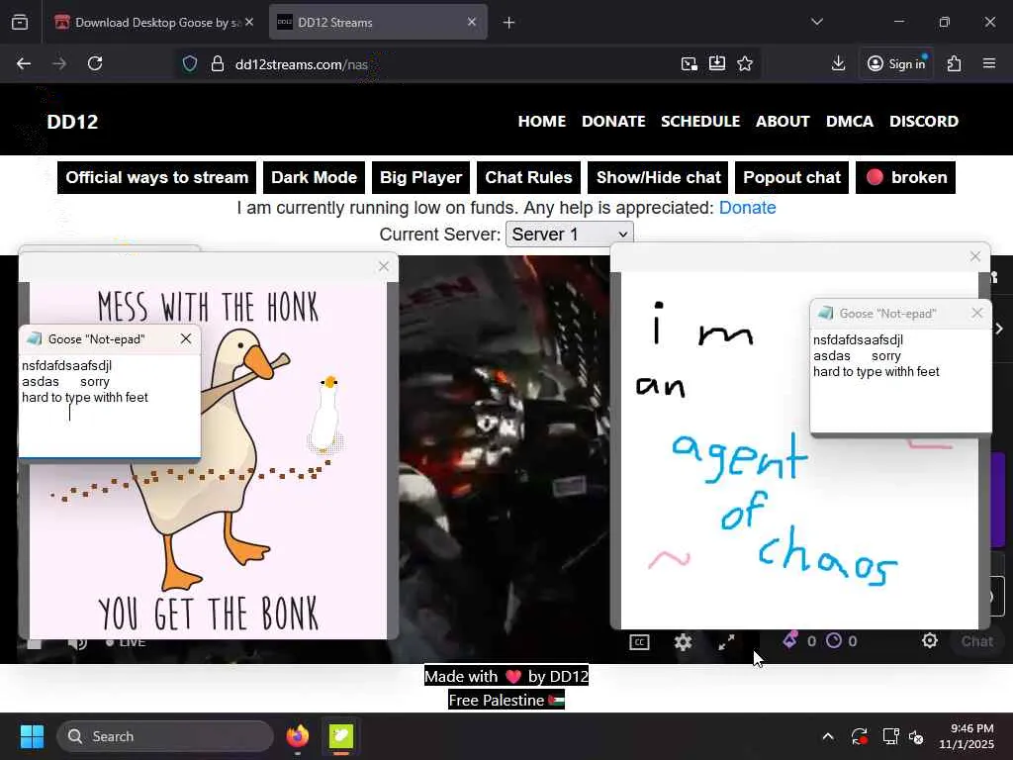
Task: Close the left Goose Not-epad window
Action: [186, 338]
